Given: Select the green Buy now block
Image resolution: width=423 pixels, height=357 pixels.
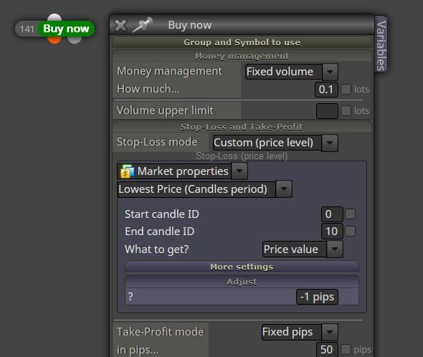Looking at the screenshot, I should click(66, 29).
